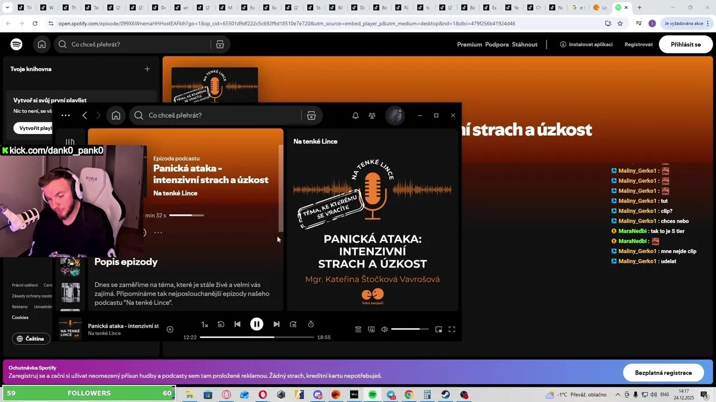This screenshot has height=402, width=716.
Task: Click Bezplatná registrace button
Action: tap(663, 372)
